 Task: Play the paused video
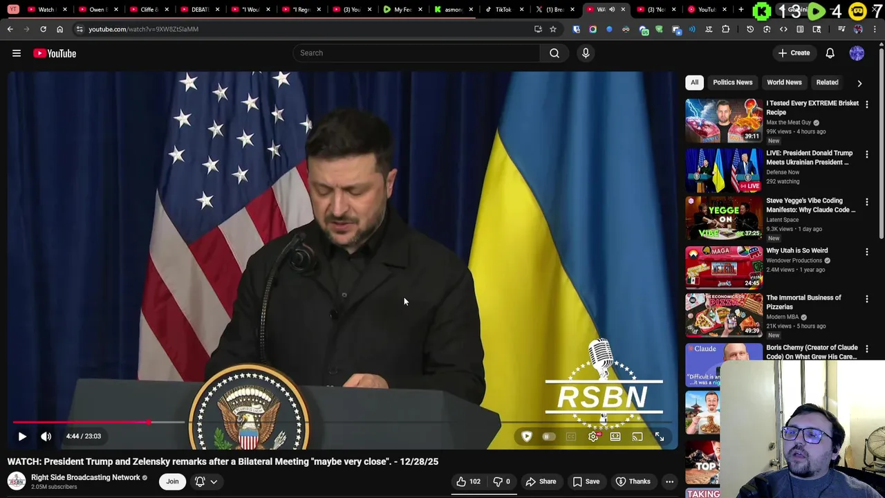[22, 436]
